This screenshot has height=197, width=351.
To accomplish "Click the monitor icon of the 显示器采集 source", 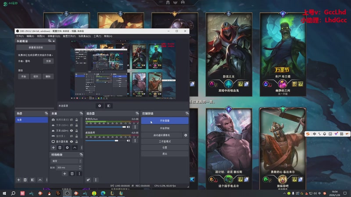I will tap(53, 141).
